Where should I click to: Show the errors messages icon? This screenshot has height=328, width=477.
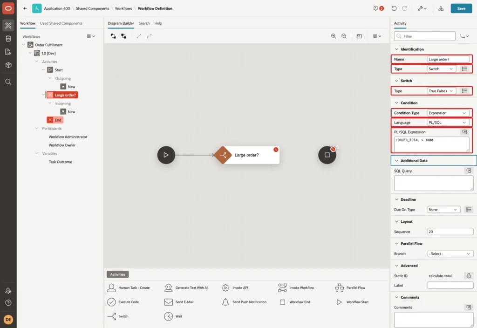point(378,8)
